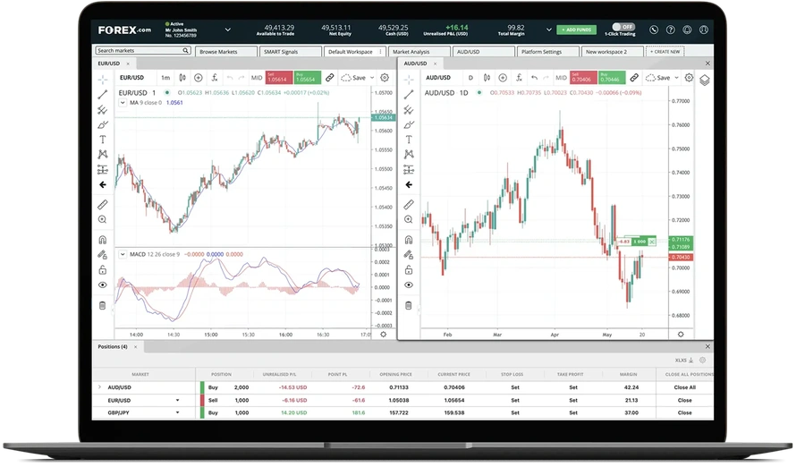
Task: Click the phone contact icon in header
Action: click(x=654, y=30)
